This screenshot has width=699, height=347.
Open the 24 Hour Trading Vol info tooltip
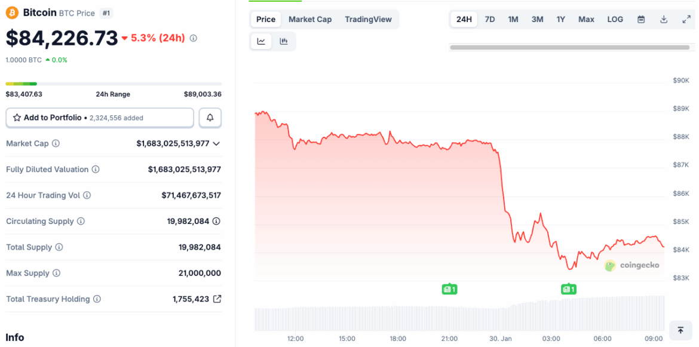click(x=88, y=195)
